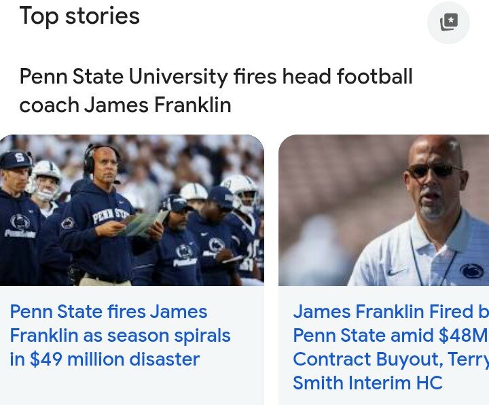Image resolution: width=489 pixels, height=405 pixels.
Task: Open the photo of man in sunglasses
Action: (x=384, y=210)
